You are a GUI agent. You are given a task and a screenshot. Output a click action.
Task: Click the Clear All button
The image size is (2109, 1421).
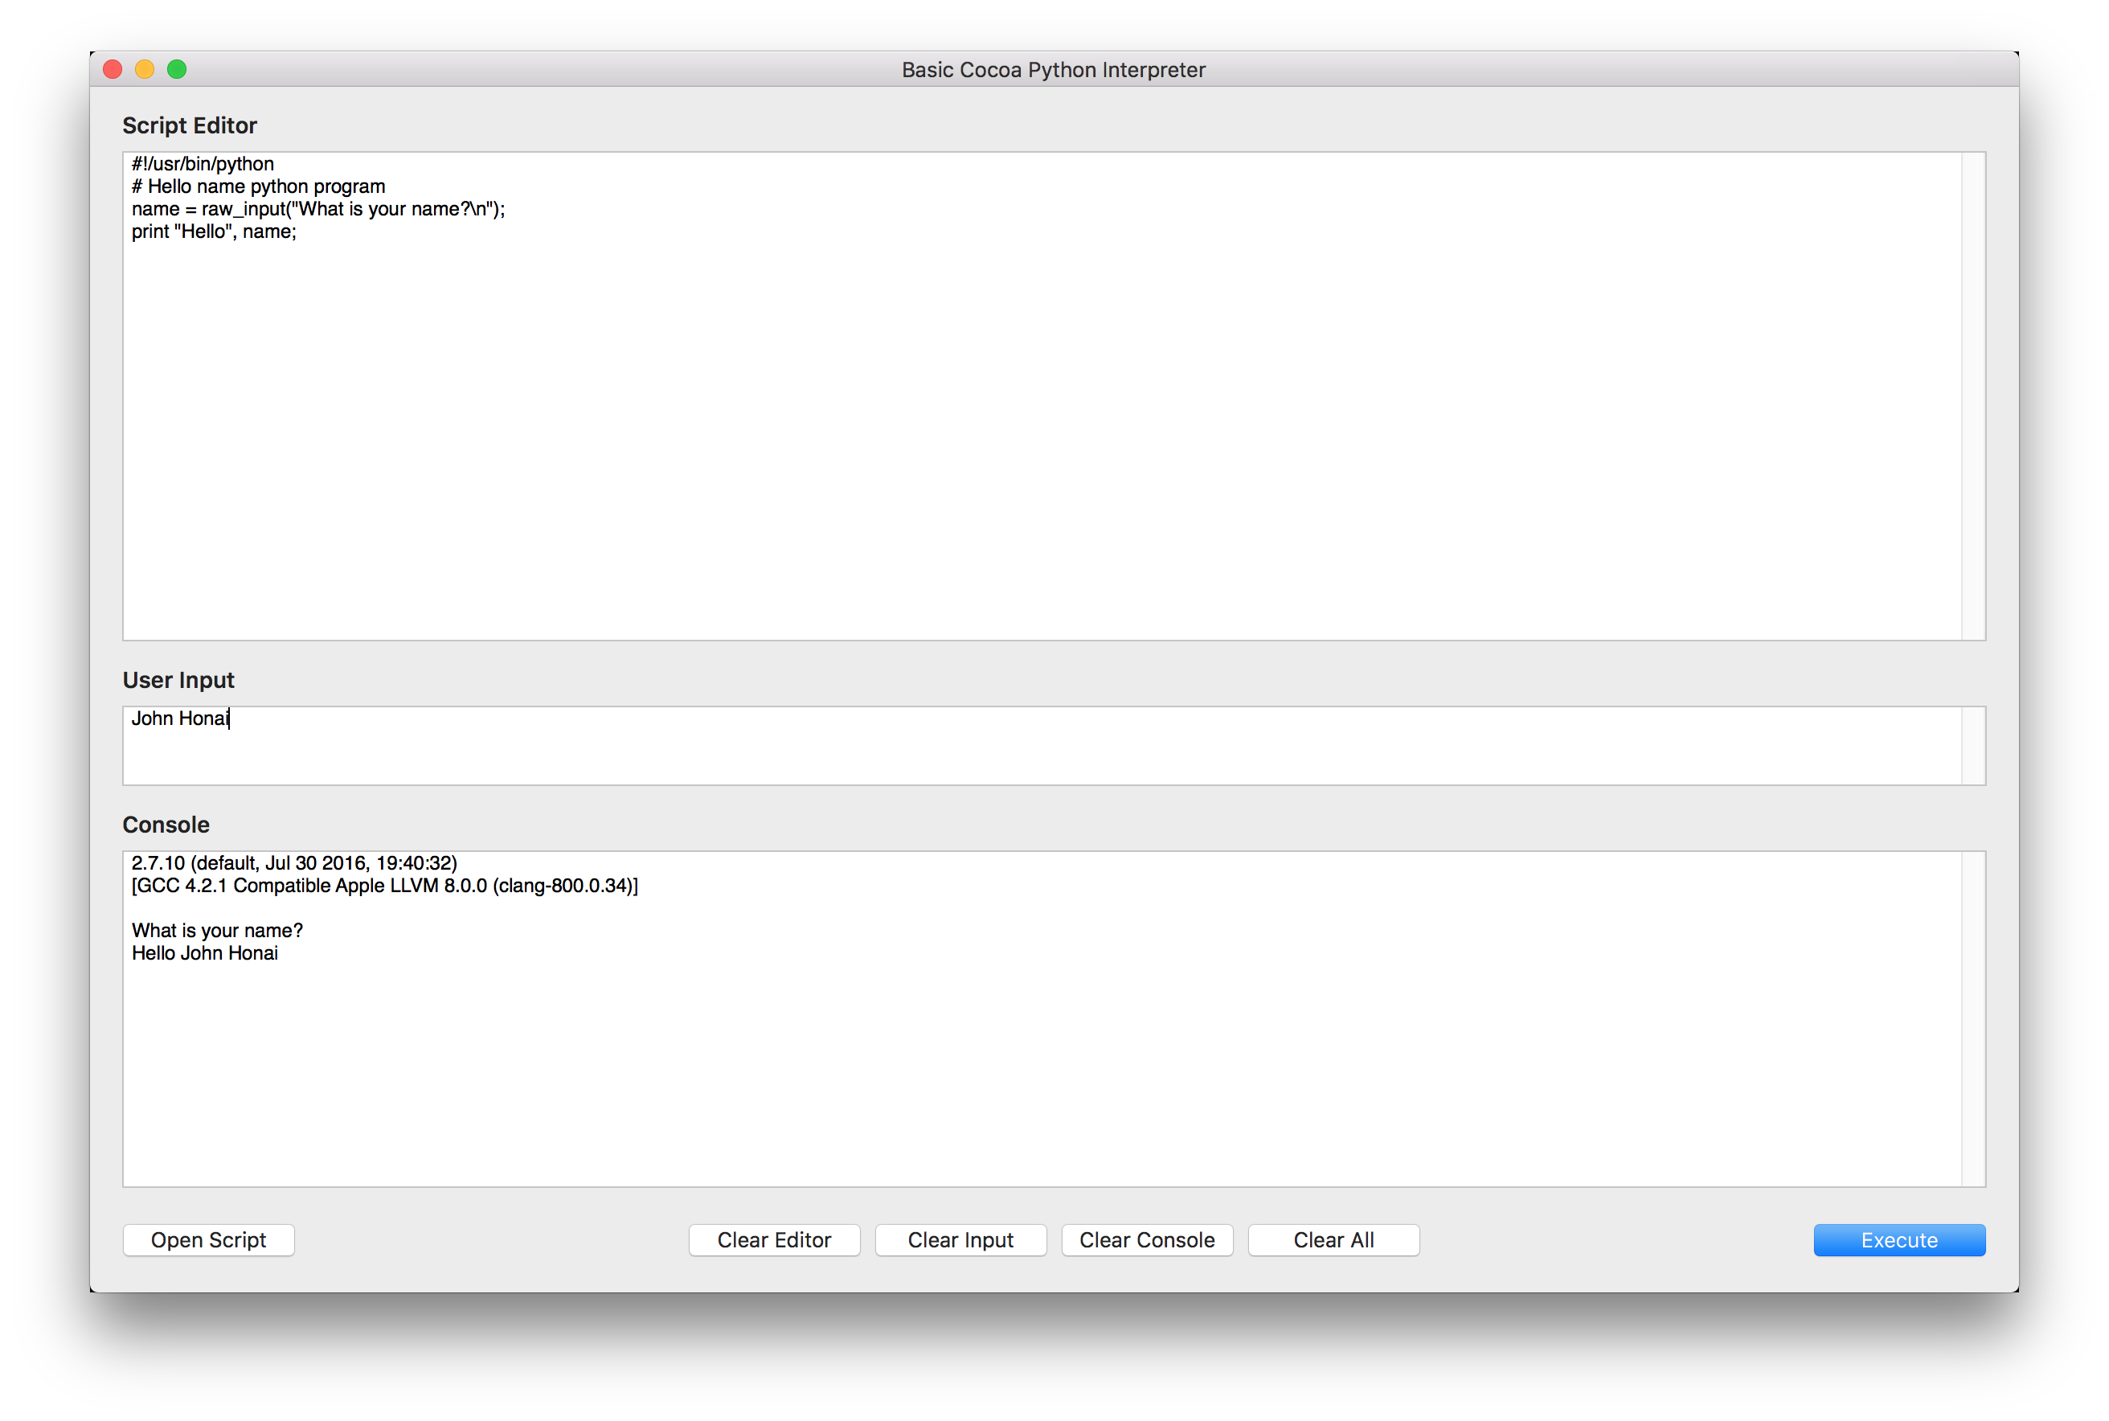click(1333, 1239)
